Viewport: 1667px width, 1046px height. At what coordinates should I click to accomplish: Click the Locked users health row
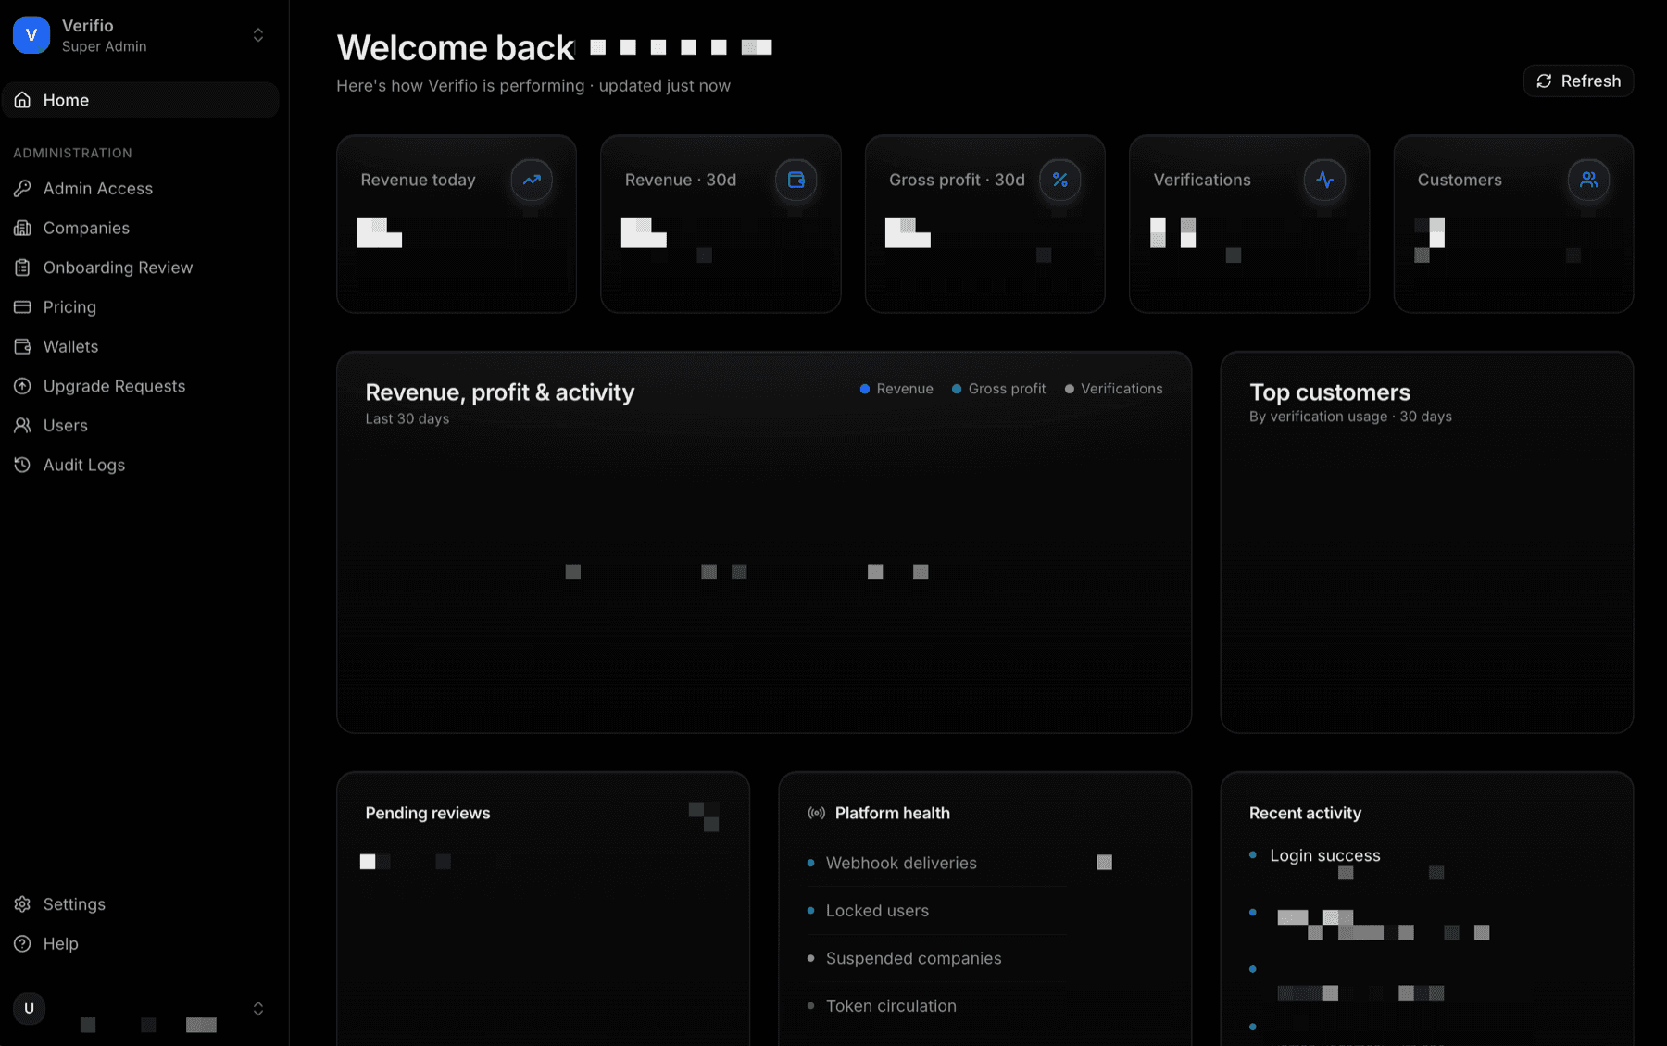(x=984, y=910)
